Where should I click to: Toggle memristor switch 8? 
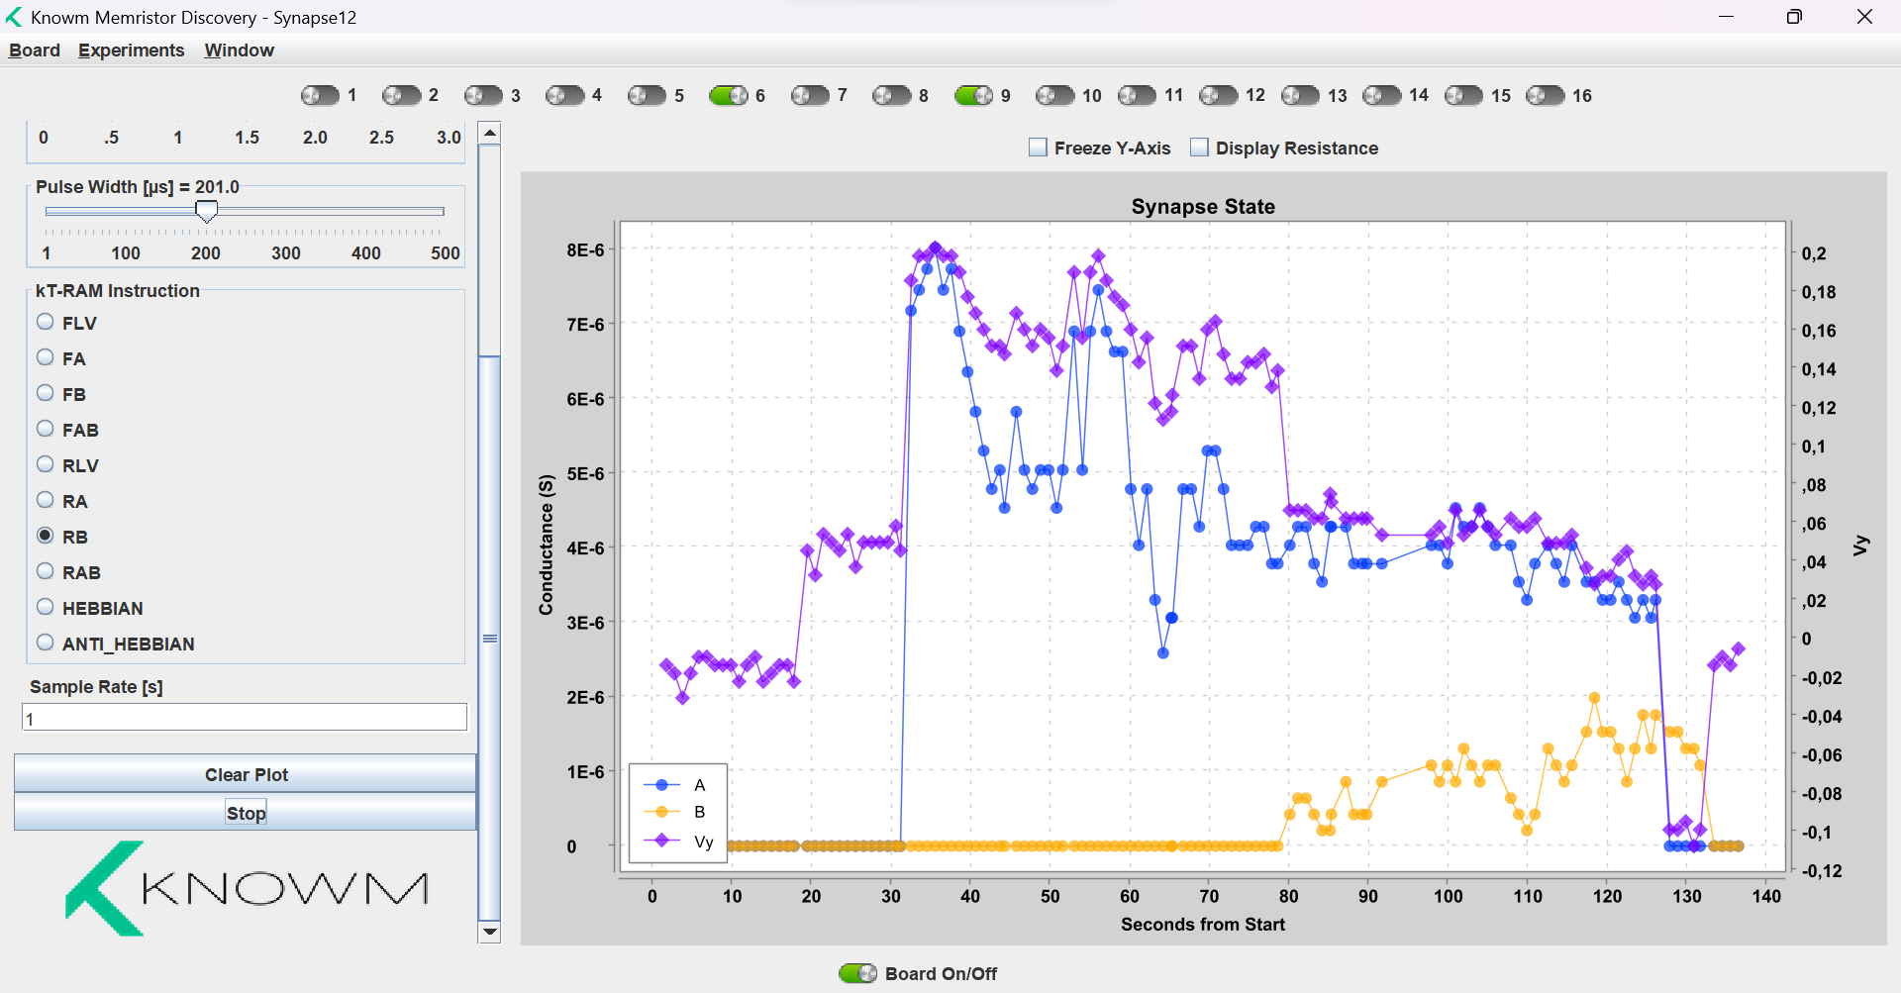click(891, 95)
